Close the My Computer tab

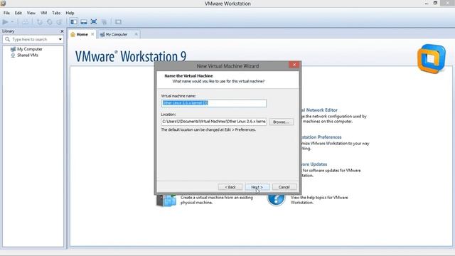click(136, 34)
